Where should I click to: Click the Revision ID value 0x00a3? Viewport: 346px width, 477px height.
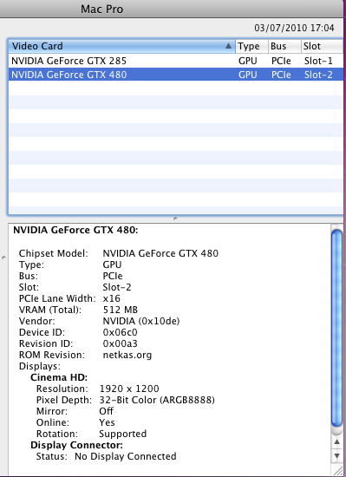tap(120, 343)
